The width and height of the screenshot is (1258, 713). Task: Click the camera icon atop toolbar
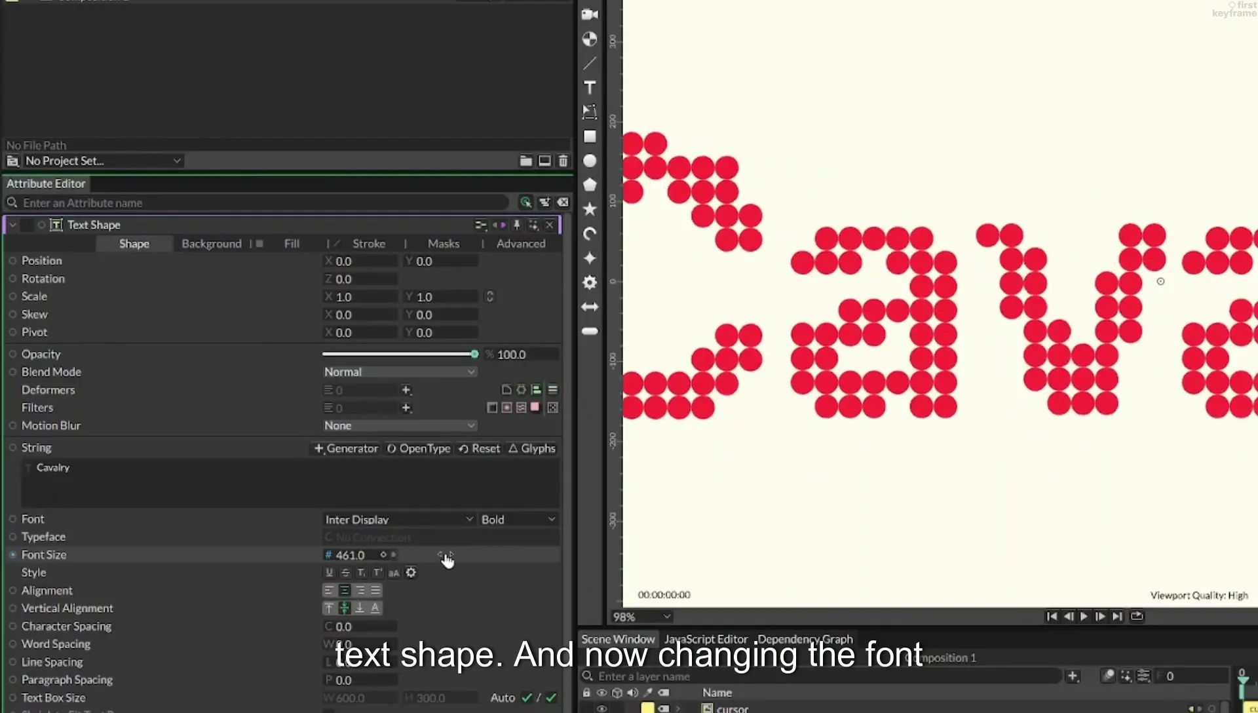pos(590,14)
